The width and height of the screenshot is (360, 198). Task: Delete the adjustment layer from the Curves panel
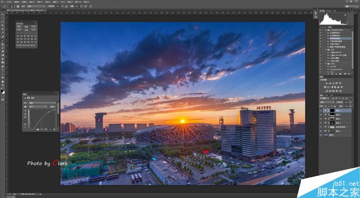pos(54,129)
